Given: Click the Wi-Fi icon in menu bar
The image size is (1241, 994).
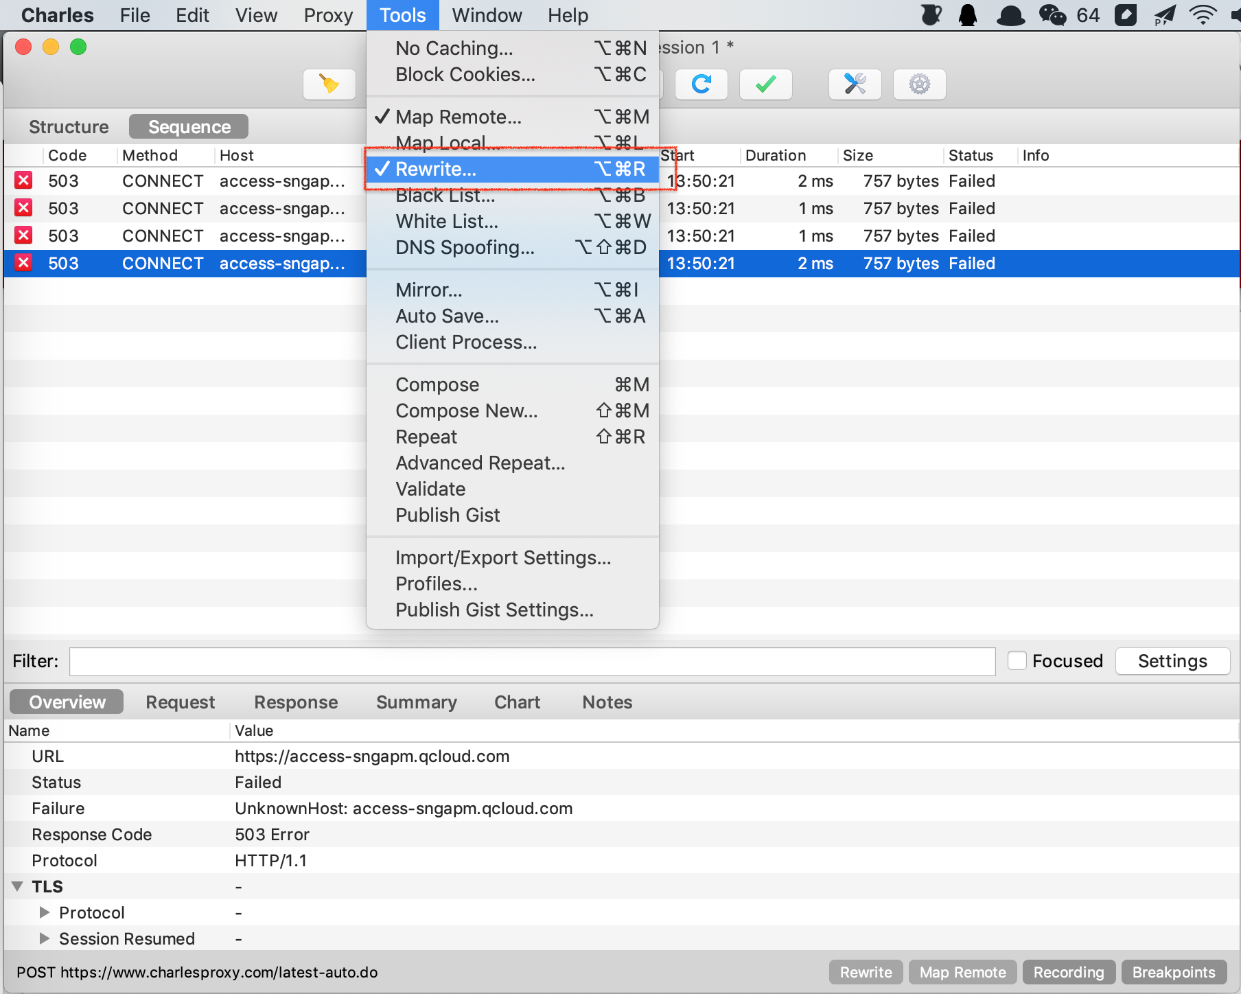Looking at the screenshot, I should [x=1203, y=15].
